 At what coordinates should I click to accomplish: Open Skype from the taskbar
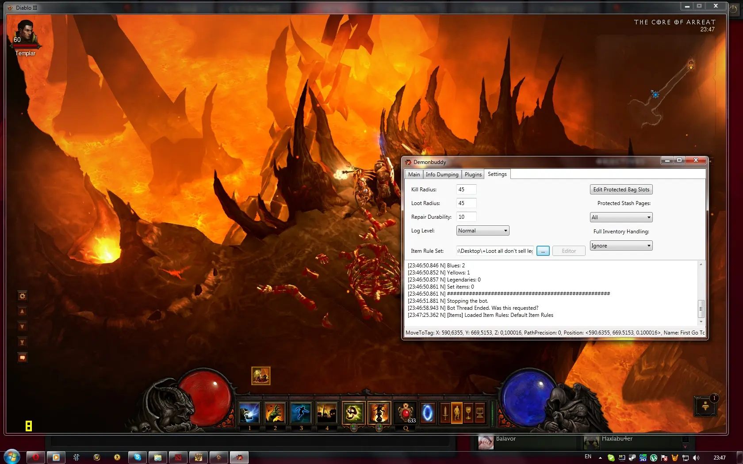[138, 457]
